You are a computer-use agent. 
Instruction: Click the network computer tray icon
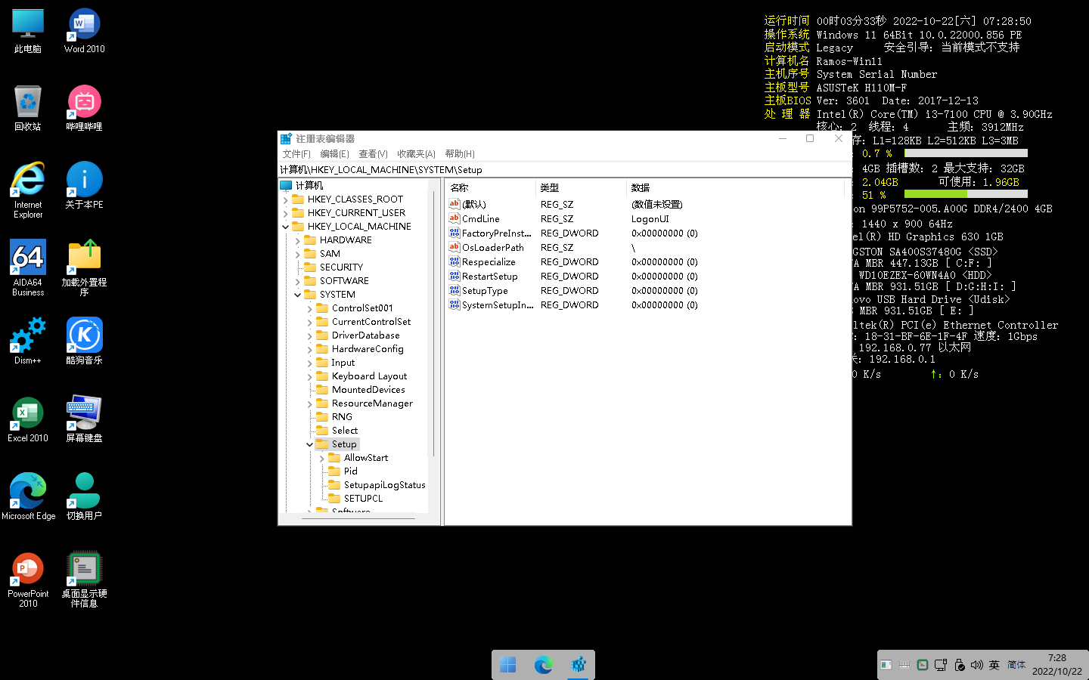pos(941,665)
